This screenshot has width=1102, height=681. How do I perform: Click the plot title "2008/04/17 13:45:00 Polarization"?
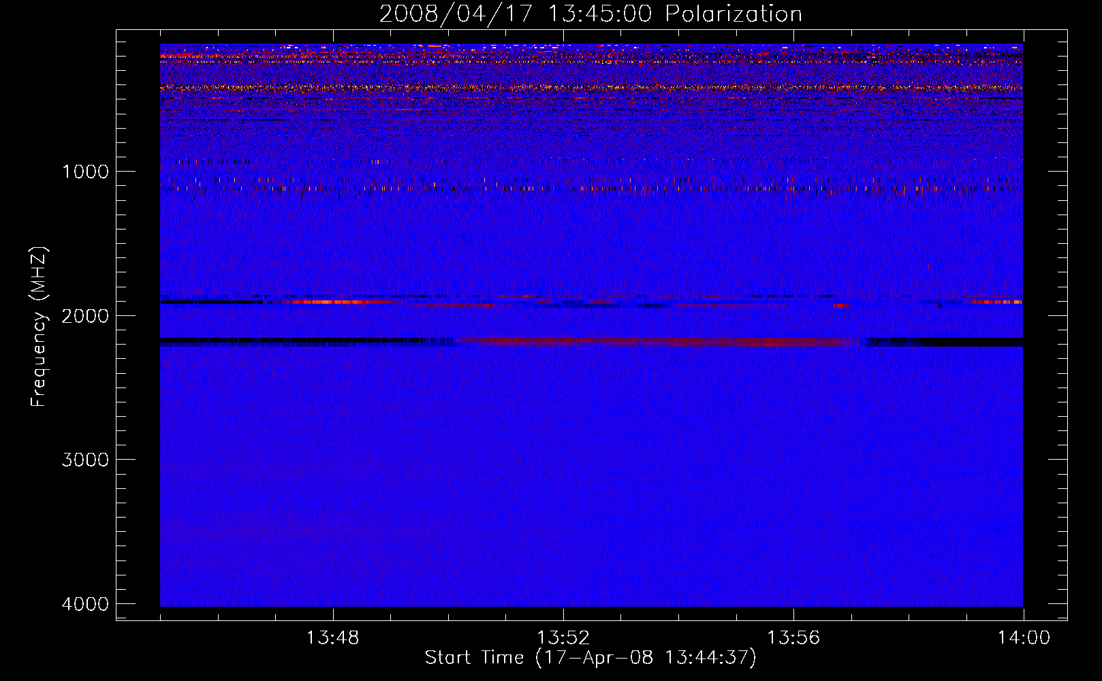(591, 14)
